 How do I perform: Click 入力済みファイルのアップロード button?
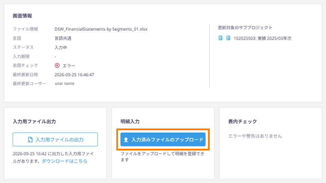tap(163, 139)
